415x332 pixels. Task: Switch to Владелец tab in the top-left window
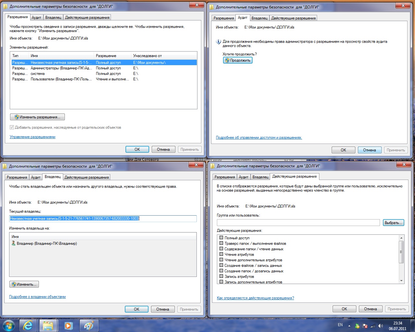pos(53,18)
